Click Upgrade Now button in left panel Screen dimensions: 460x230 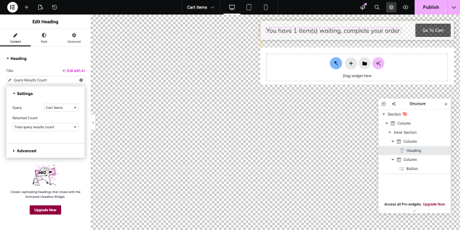[45, 210]
